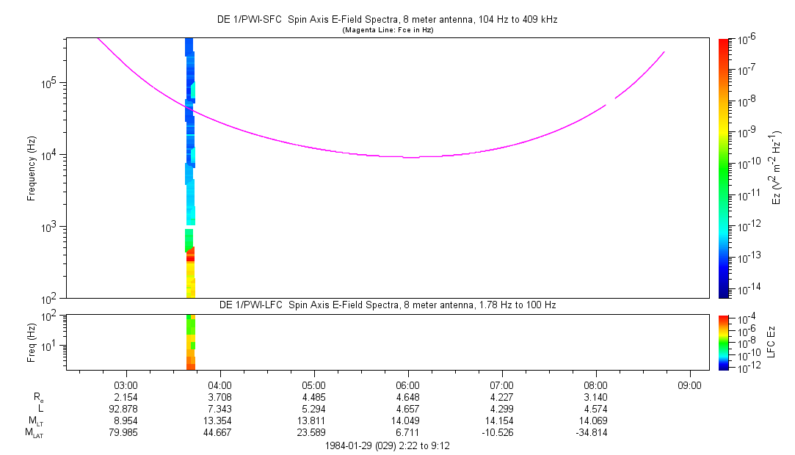Click the red patch in the SFC data strip
The height and width of the screenshot is (455, 795).
pyautogui.click(x=191, y=255)
